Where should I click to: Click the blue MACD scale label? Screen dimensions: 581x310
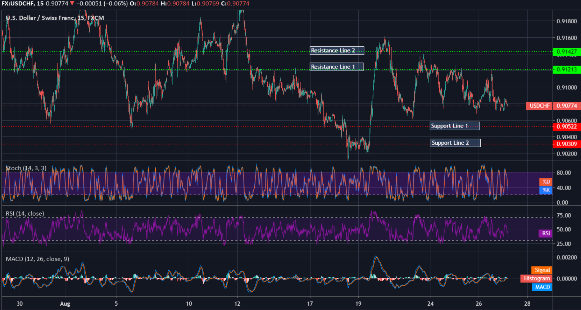(542, 287)
